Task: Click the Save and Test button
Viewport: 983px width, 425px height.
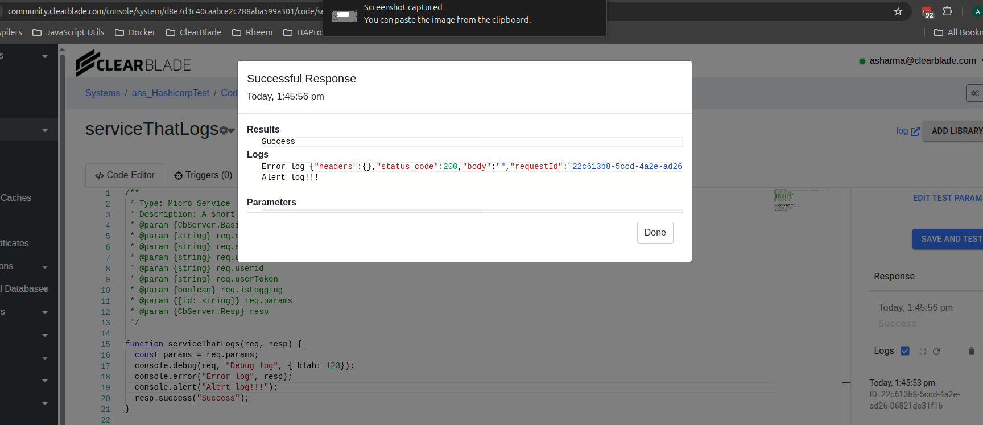Action: pos(948,239)
